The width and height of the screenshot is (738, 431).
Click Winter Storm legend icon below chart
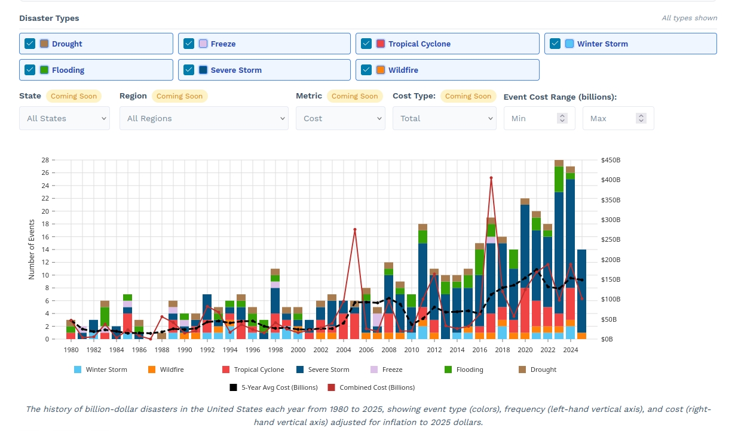click(x=78, y=370)
